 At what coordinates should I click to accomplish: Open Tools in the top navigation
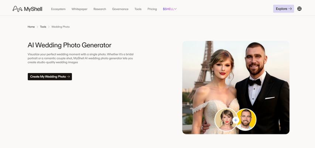click(x=138, y=9)
